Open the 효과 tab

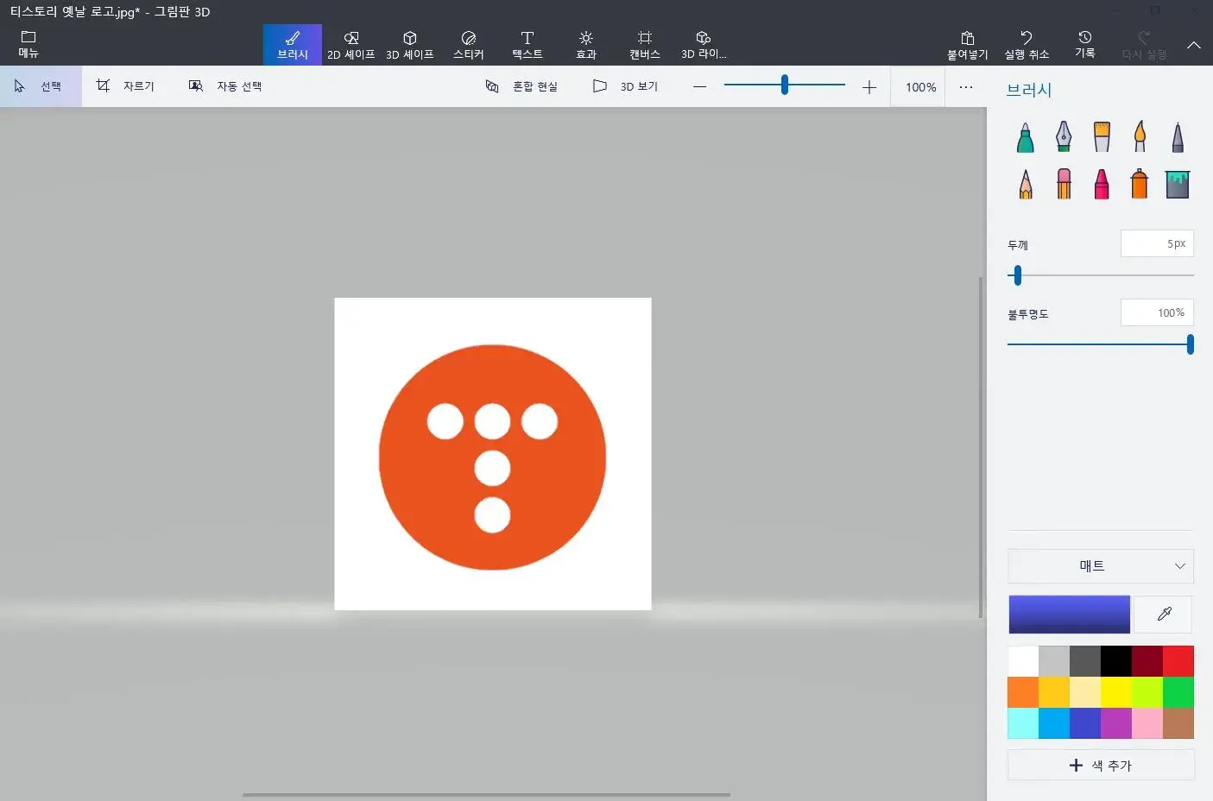coord(586,44)
